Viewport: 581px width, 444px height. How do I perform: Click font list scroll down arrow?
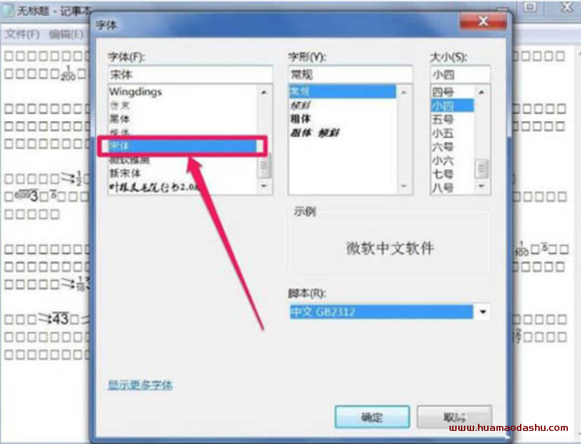pos(264,186)
